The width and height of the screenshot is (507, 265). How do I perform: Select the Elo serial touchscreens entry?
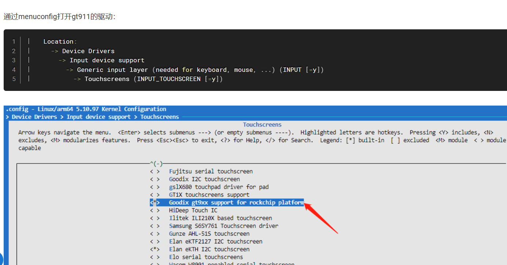point(206,257)
